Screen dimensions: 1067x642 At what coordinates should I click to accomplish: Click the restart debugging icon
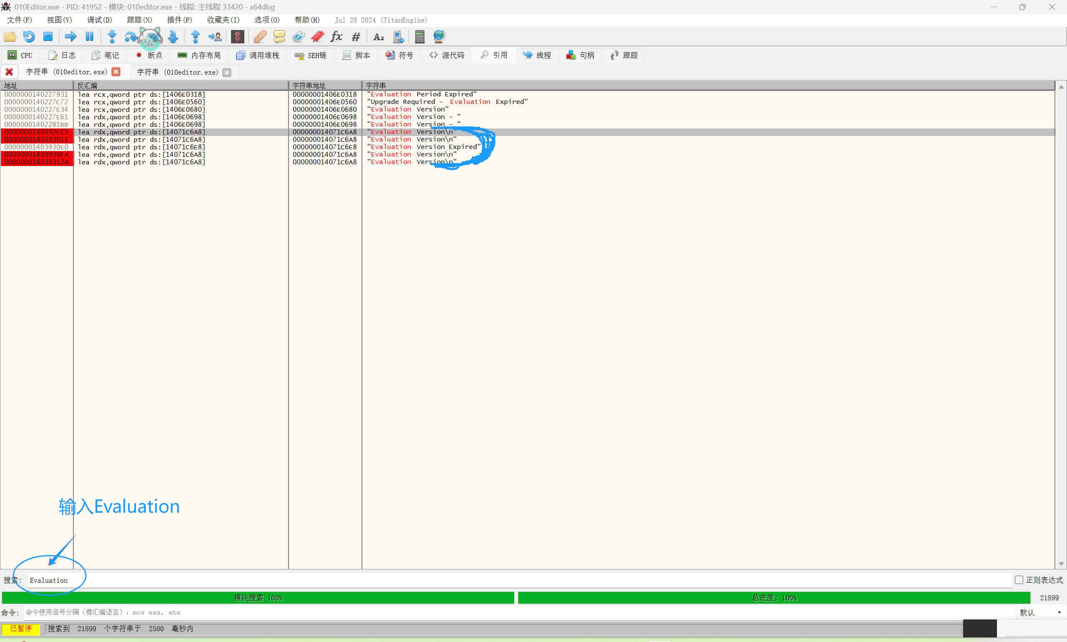29,37
